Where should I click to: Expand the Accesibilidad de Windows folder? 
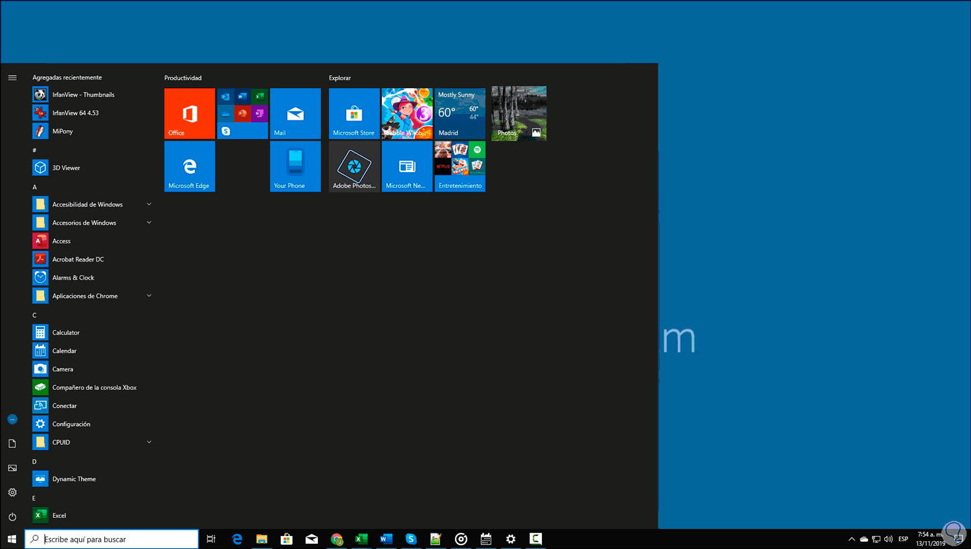(x=93, y=204)
